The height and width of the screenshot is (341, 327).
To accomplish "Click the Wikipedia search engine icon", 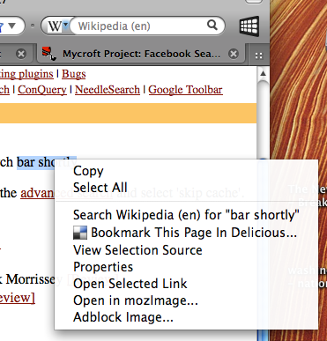I will (55, 26).
